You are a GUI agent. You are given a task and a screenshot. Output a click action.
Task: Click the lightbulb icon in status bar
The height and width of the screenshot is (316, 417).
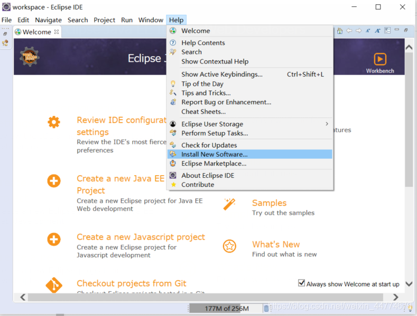(x=410, y=309)
